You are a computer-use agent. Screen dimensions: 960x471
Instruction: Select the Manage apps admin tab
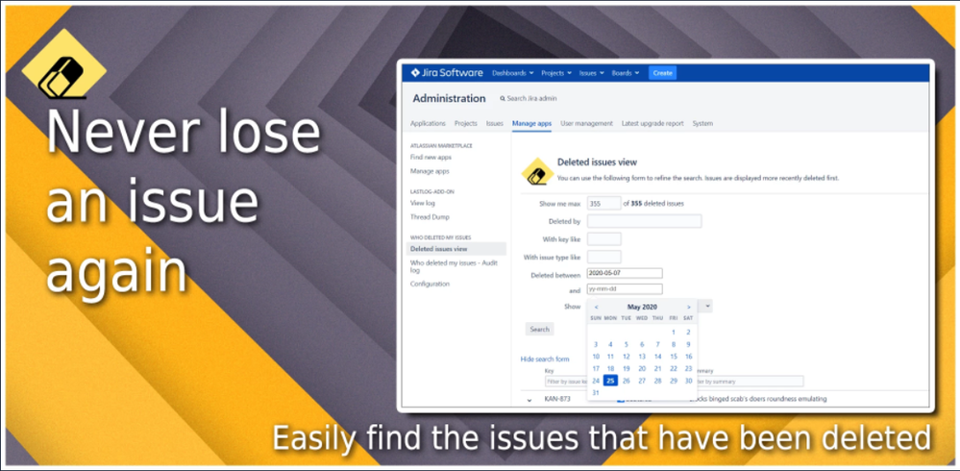pyautogui.click(x=532, y=123)
